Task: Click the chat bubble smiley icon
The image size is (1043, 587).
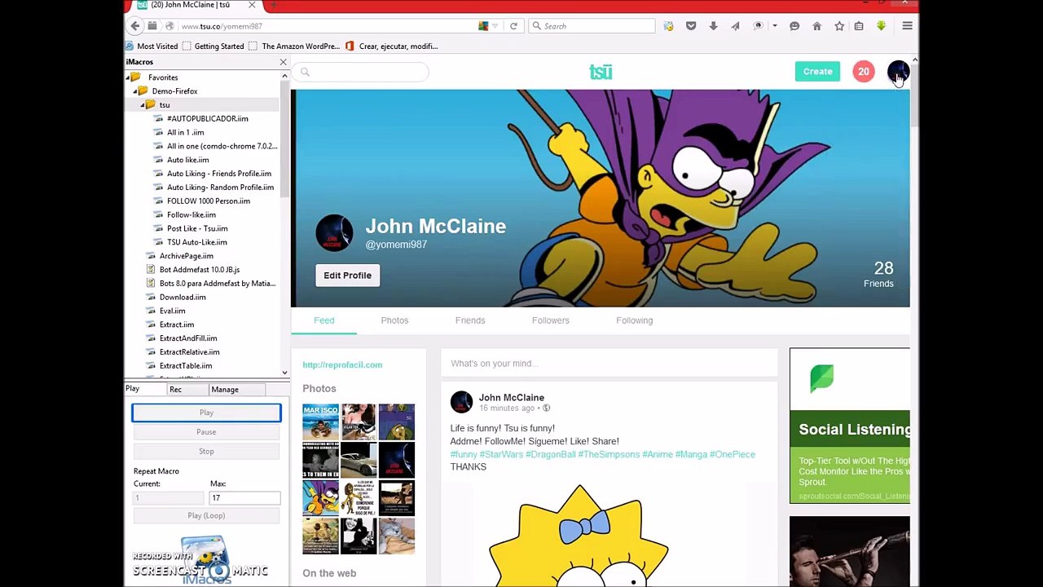Action: 794,26
